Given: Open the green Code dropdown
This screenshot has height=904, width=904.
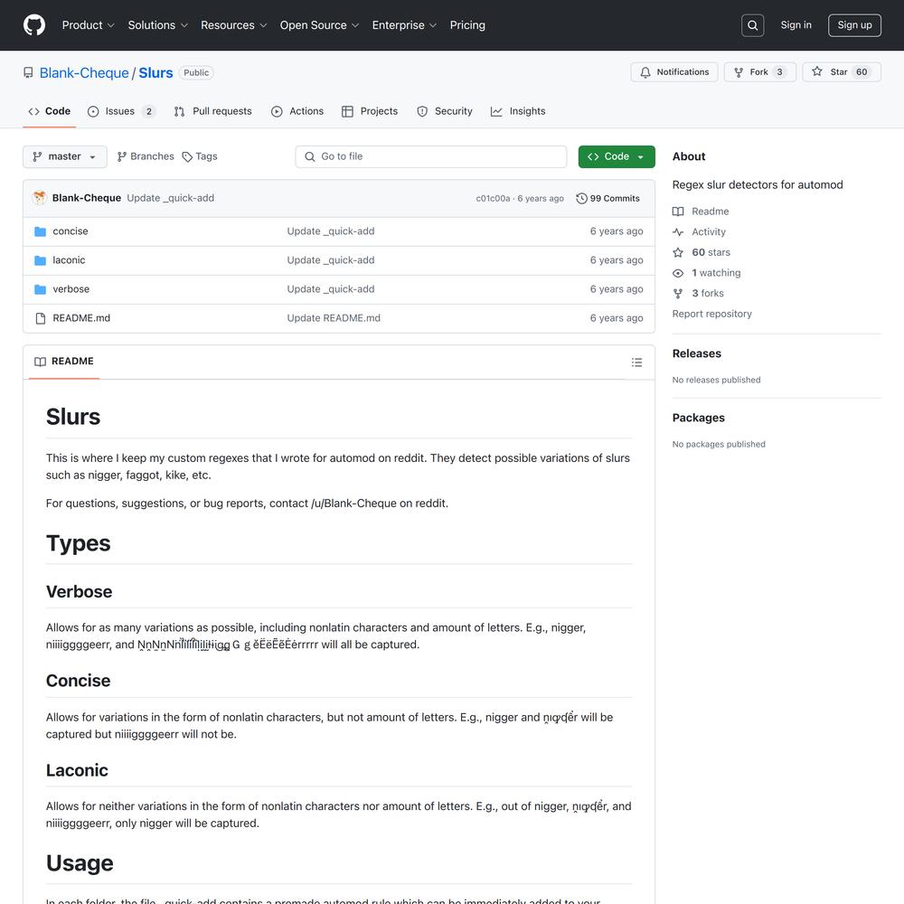Looking at the screenshot, I should [617, 156].
